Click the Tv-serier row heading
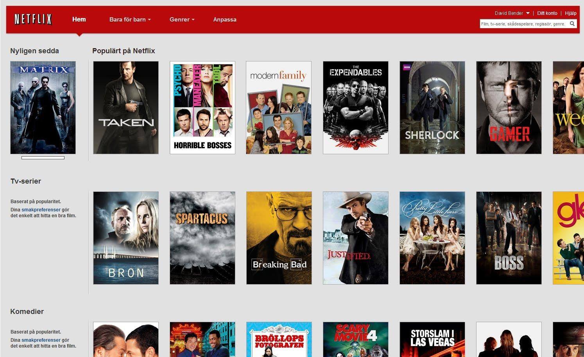The image size is (584, 357). [25, 181]
